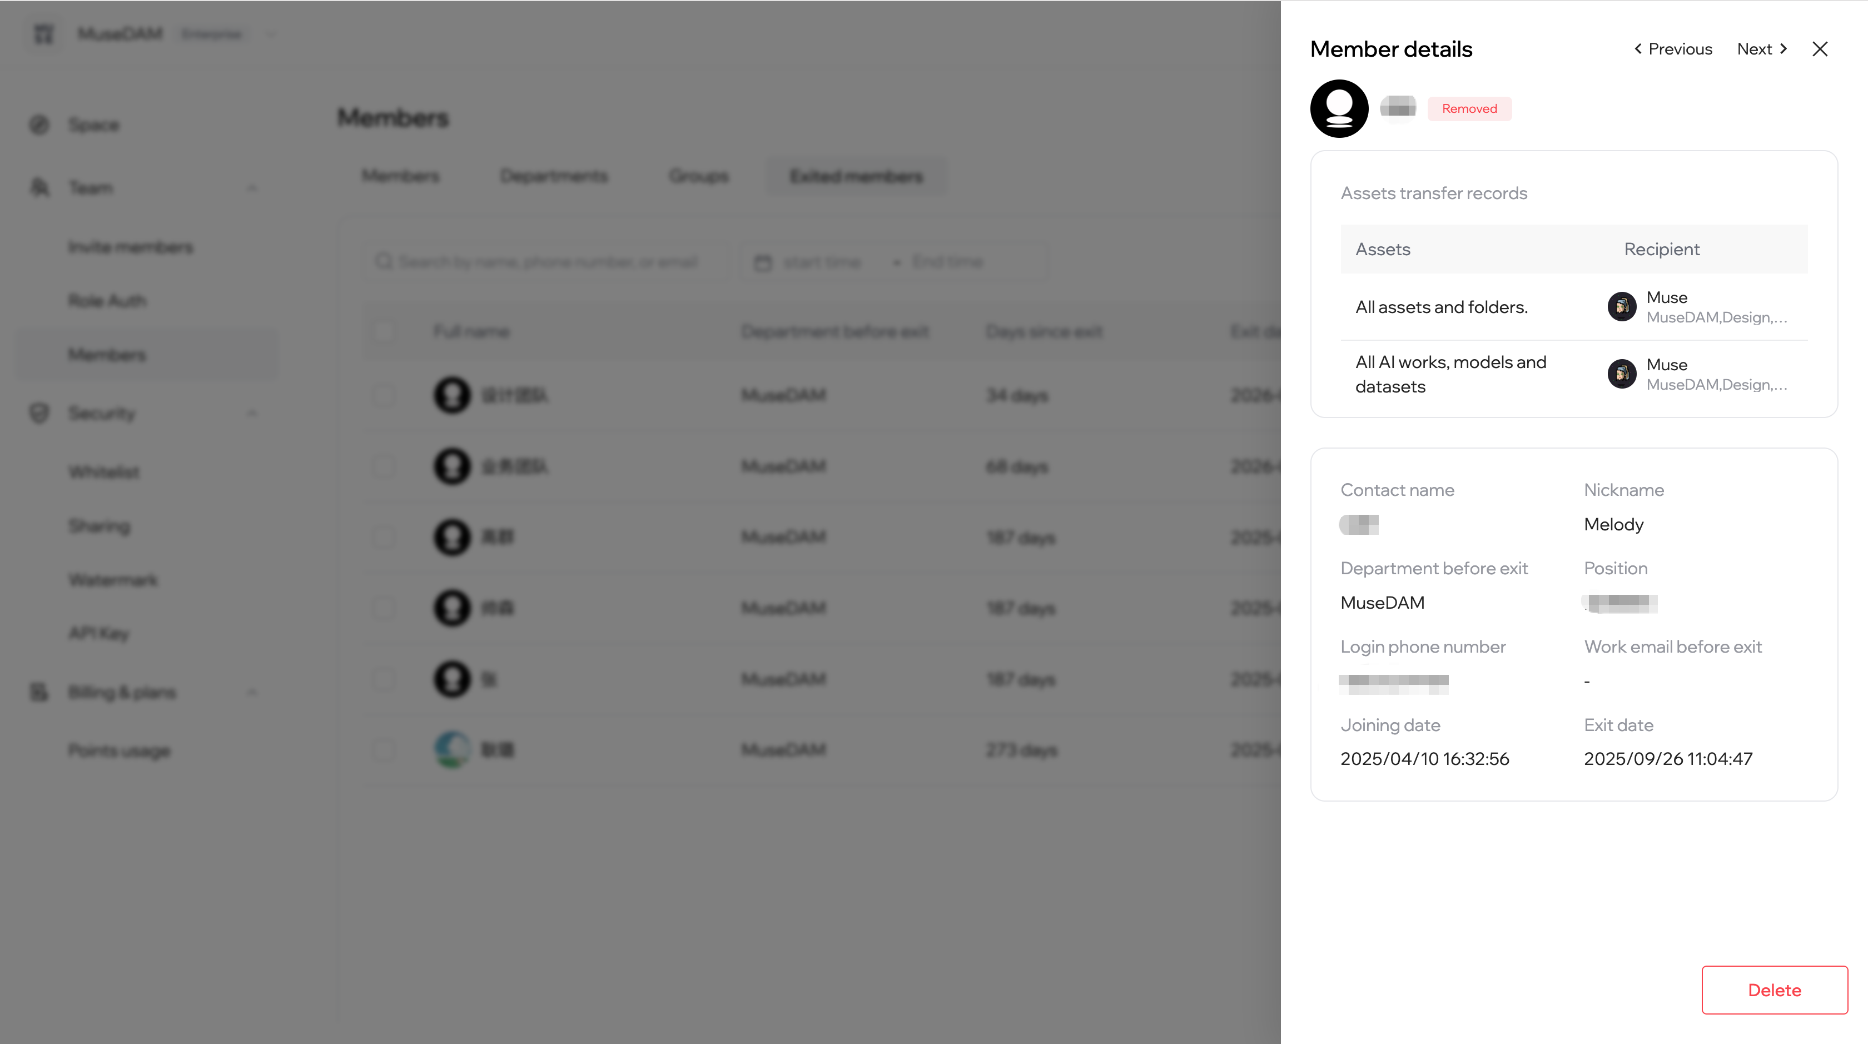The width and height of the screenshot is (1868, 1044).
Task: Click the removed member's avatar icon
Action: (x=1339, y=108)
